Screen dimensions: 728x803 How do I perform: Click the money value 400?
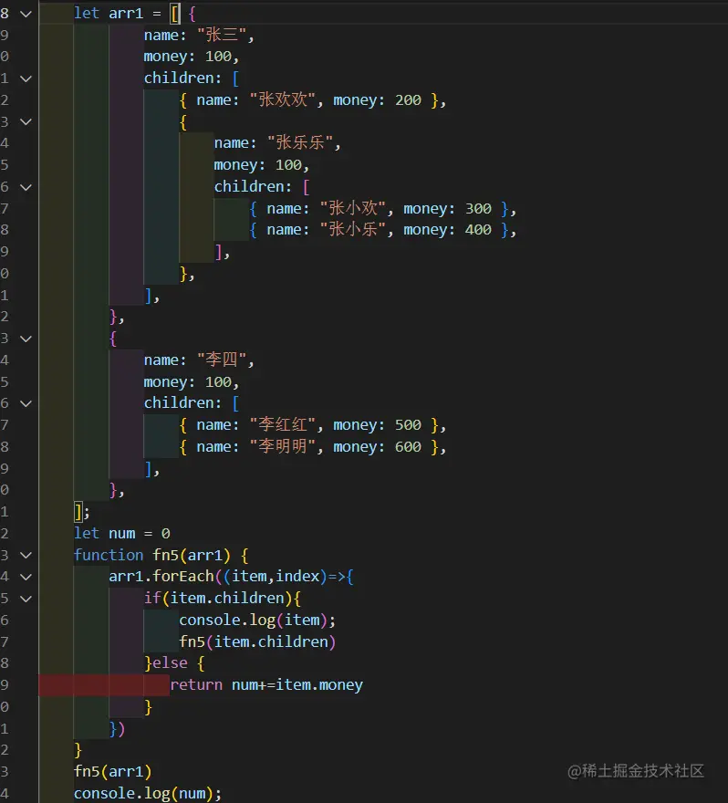coord(478,230)
